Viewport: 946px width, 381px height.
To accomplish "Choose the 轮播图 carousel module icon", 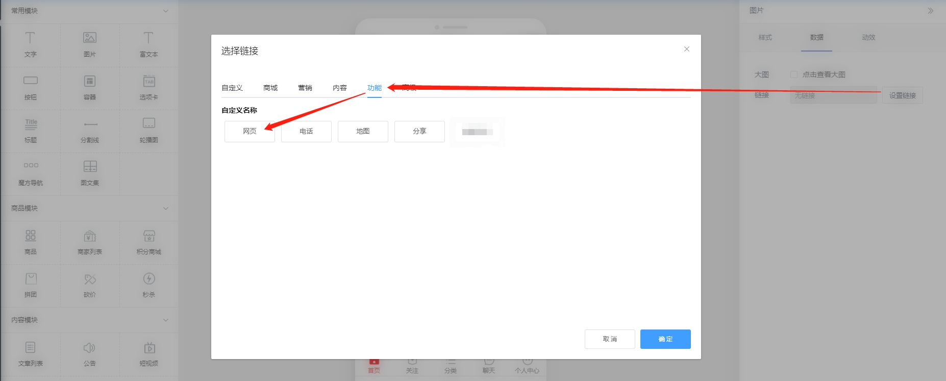I will [149, 123].
